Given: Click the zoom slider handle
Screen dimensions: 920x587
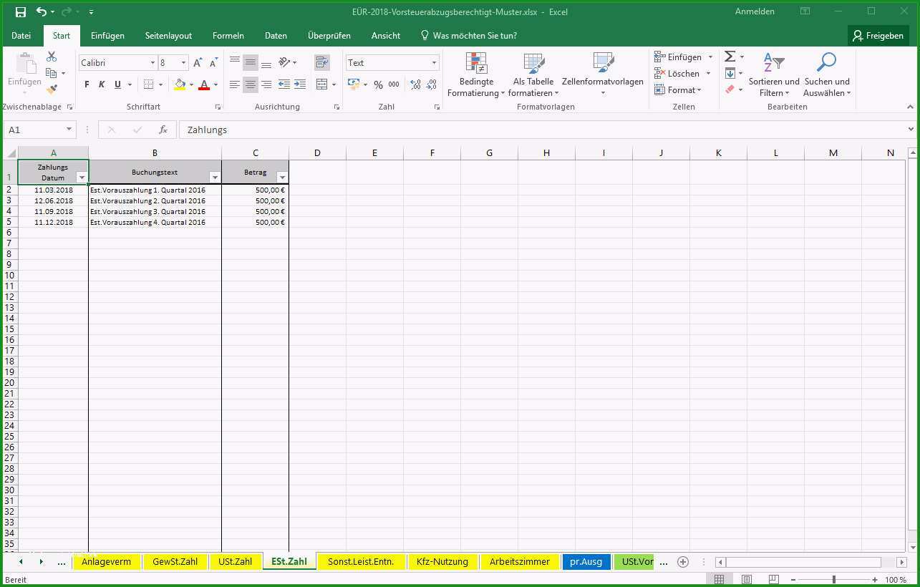Looking at the screenshot, I should (x=833, y=579).
